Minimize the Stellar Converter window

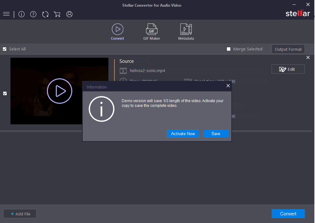point(294,4)
